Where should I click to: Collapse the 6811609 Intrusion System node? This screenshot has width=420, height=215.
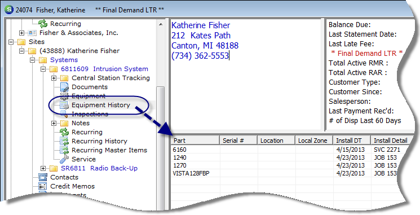point(43,69)
